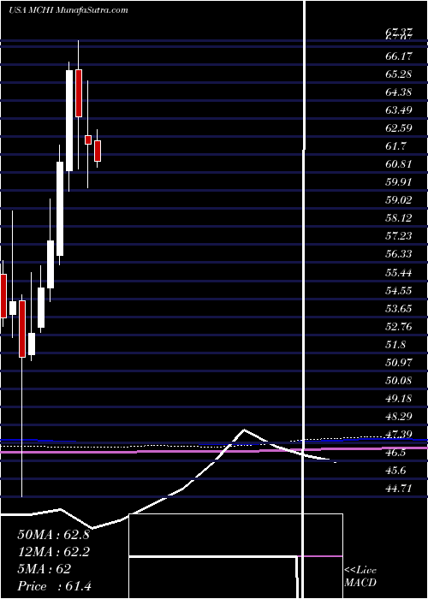Click the 50.97 price axis label
Image resolution: width=428 pixels, height=599 pixels.
399,363
